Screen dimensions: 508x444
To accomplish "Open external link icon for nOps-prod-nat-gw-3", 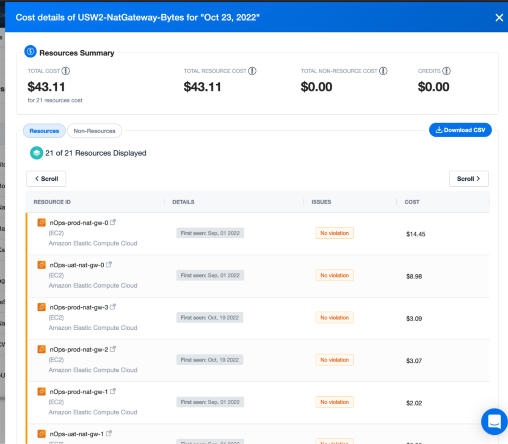I will click(113, 307).
